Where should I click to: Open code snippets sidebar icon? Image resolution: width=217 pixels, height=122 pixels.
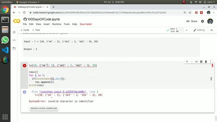coord(14,40)
